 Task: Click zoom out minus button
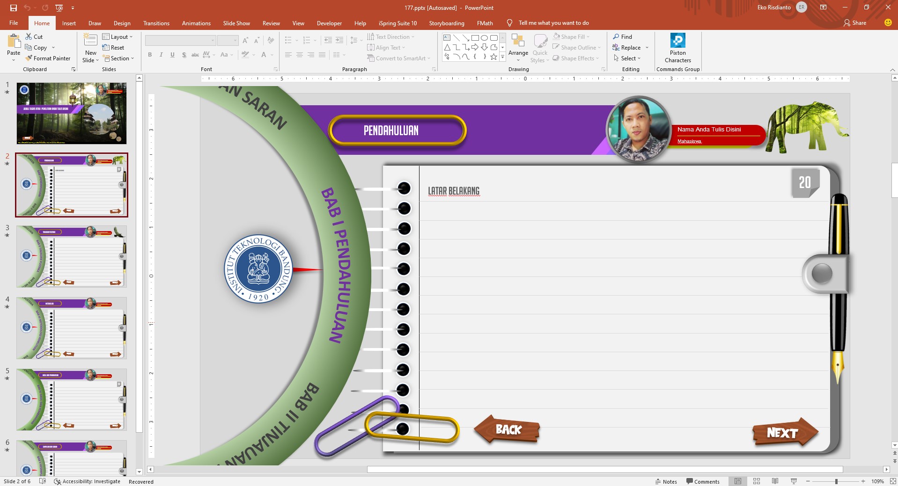(x=808, y=481)
